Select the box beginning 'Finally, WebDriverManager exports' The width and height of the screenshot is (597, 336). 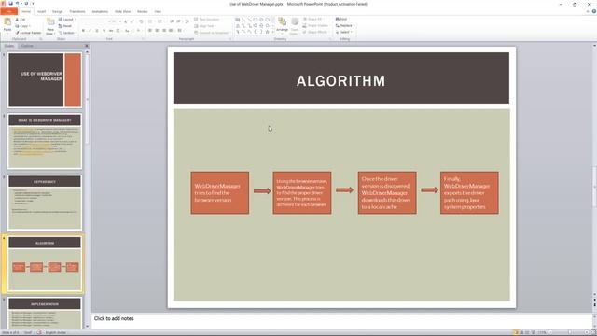coord(469,193)
